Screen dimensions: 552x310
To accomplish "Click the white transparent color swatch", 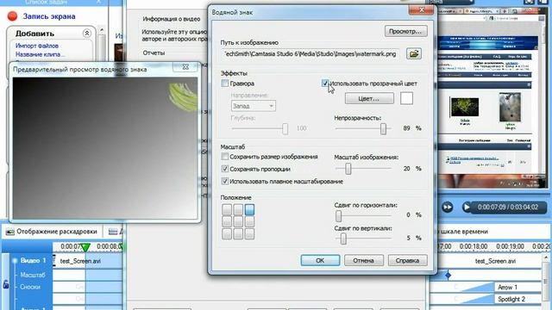I will [406, 98].
